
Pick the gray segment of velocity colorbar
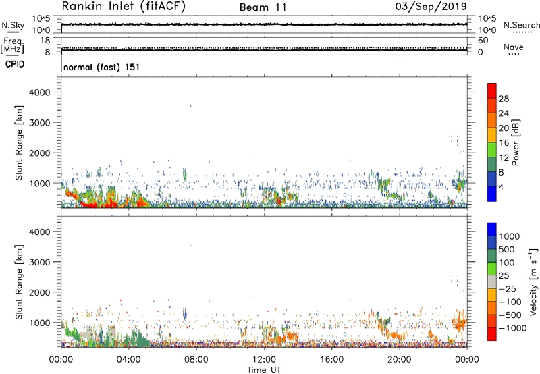pos(492,282)
